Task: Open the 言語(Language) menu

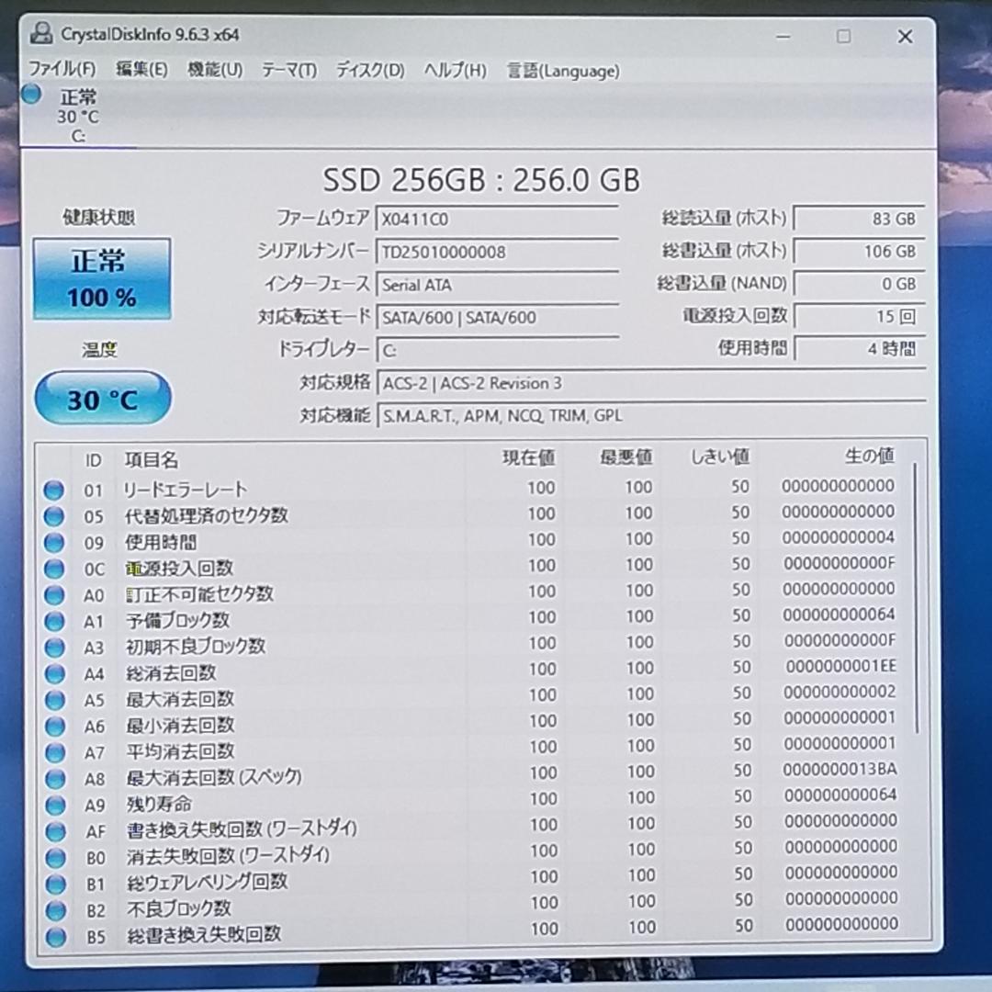Action: click(x=562, y=70)
